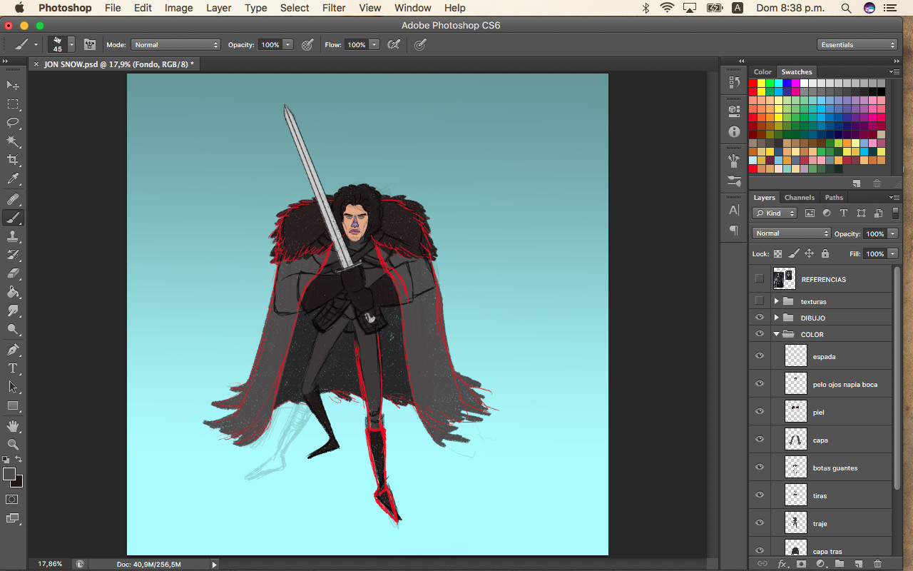Pick the pure red swatch

pyautogui.click(x=753, y=83)
